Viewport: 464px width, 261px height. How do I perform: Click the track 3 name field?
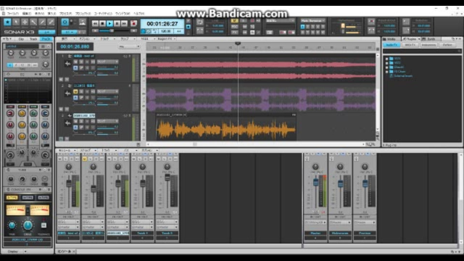(x=84, y=116)
